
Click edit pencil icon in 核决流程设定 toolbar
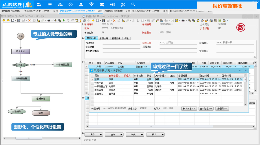click(x=19, y=20)
